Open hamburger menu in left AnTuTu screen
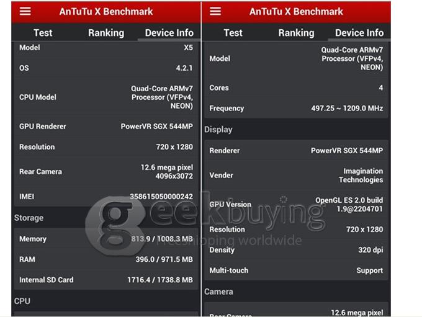Viewport: 422px width, 317px height. (x=25, y=11)
